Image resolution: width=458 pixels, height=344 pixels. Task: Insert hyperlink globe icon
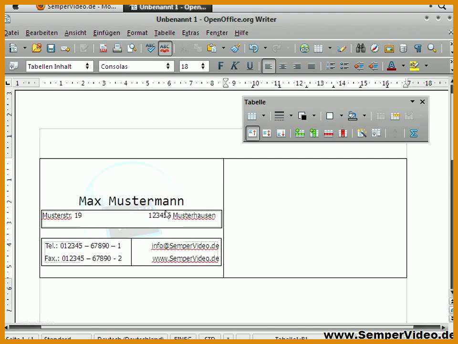(x=304, y=48)
